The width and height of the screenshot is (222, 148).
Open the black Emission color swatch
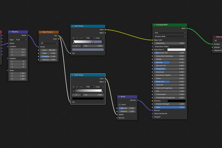click(176, 101)
